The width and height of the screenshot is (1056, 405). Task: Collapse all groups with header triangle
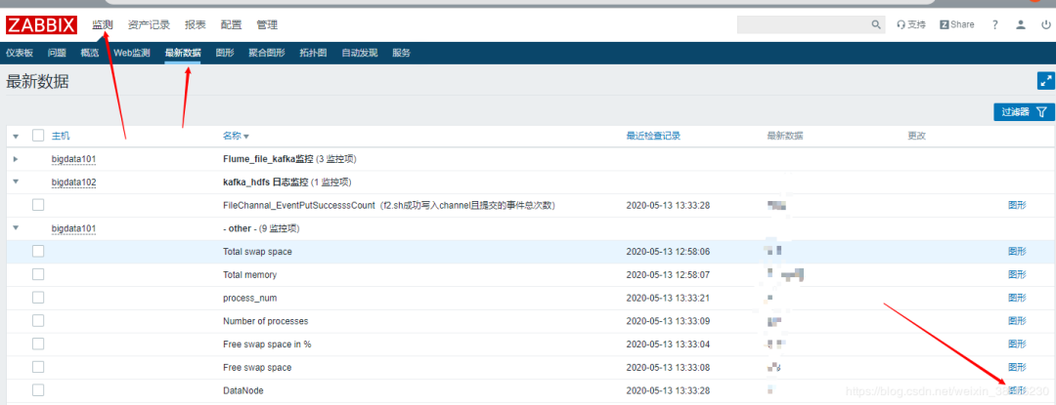click(x=16, y=137)
